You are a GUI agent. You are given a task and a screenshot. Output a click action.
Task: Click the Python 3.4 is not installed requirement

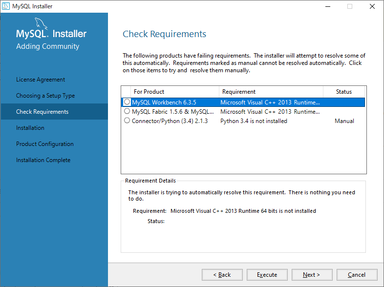coord(254,121)
